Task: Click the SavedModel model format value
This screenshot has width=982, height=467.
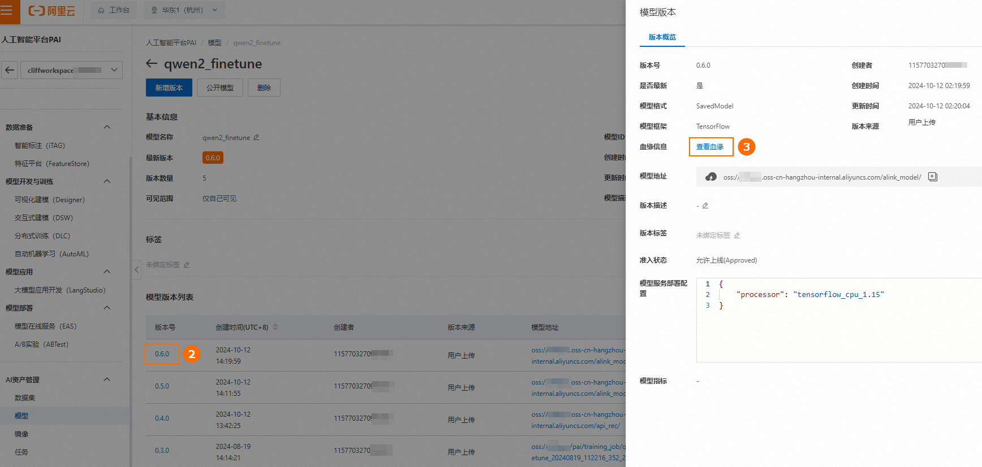Action: 714,106
